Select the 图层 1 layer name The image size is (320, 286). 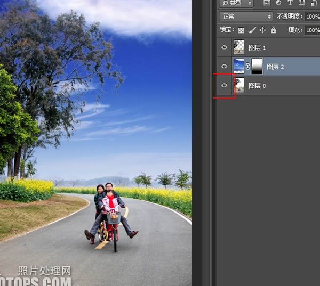pos(257,48)
